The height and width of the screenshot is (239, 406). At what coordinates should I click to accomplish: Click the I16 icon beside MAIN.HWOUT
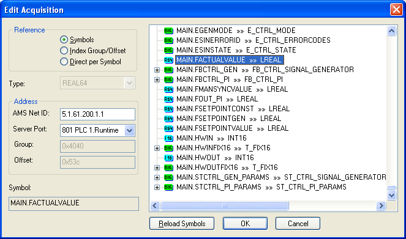coord(168,158)
